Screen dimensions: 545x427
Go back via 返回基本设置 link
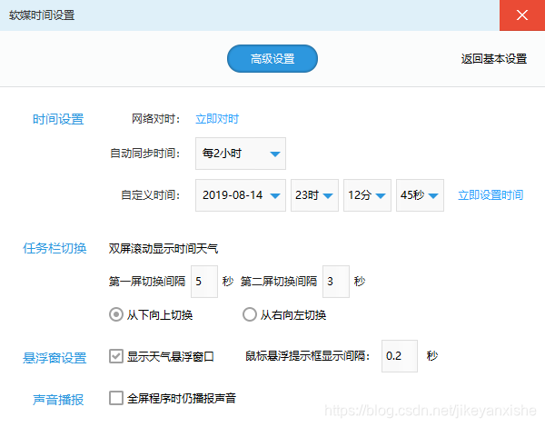[494, 59]
